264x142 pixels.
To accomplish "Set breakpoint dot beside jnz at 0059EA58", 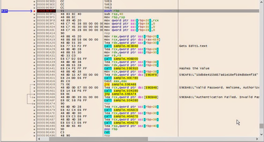I will 34,84.
